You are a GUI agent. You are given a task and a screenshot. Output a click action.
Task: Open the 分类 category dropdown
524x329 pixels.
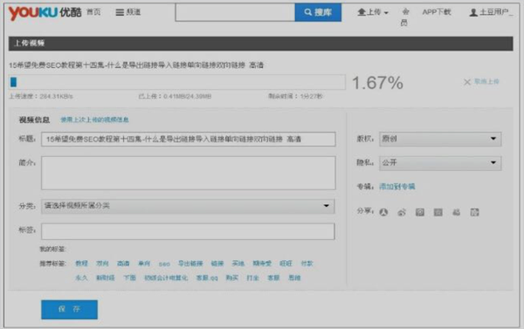click(188, 206)
